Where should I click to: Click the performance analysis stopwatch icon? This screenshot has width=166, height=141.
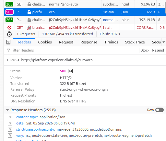click(x=9, y=34)
